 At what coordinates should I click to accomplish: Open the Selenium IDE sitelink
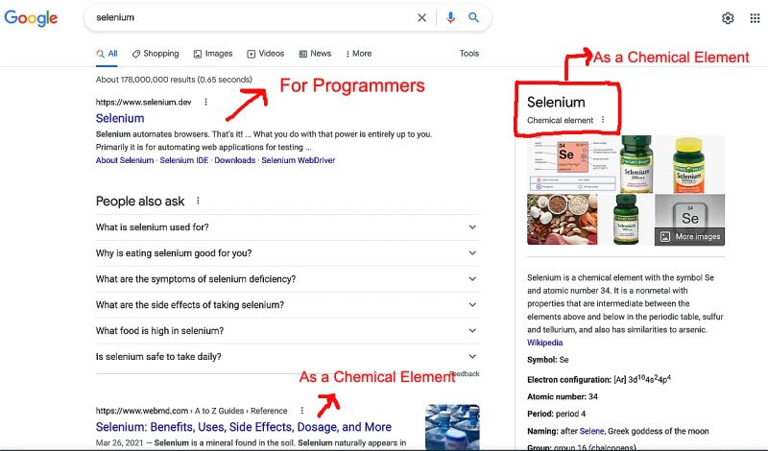coord(184,160)
